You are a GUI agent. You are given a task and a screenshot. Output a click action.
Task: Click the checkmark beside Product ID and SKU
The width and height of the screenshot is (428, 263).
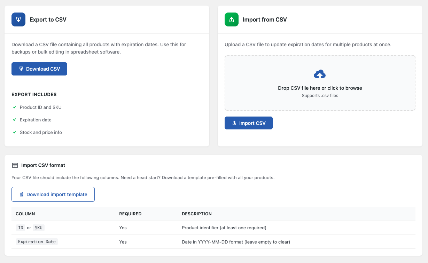point(15,107)
